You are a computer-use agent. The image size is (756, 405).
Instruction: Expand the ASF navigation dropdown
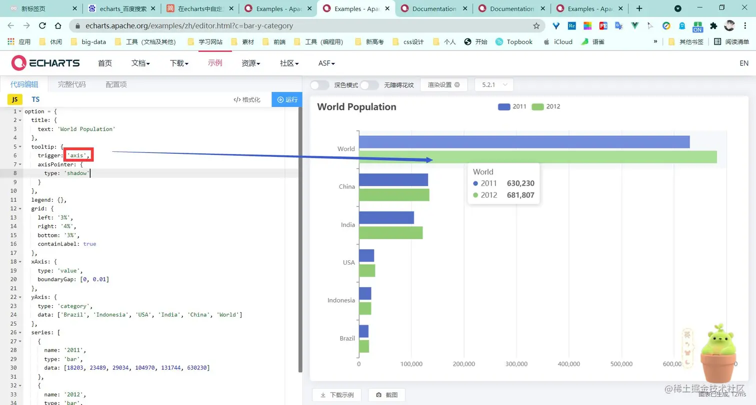coord(326,63)
